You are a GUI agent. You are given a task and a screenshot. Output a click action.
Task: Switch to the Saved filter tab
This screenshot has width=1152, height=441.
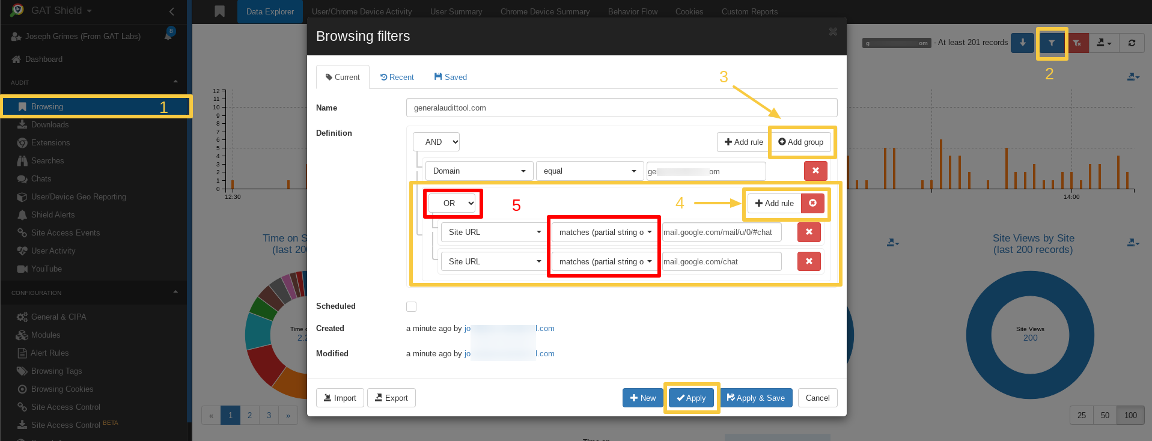point(450,77)
